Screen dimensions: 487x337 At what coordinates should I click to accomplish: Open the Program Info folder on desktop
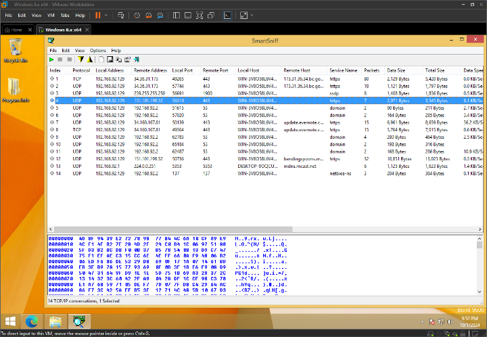tap(16, 90)
